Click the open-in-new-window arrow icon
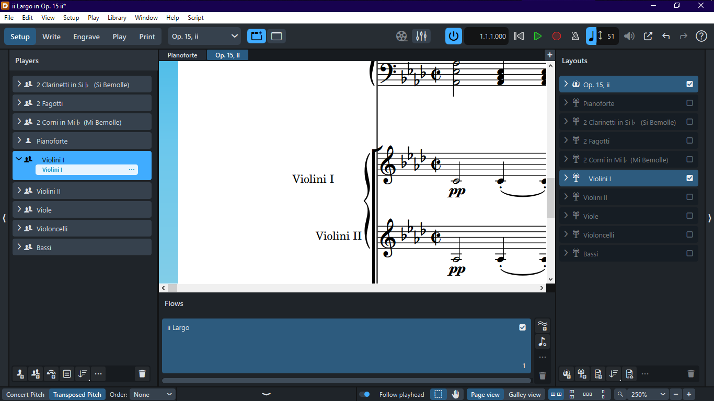Image resolution: width=714 pixels, height=401 pixels. pyautogui.click(x=648, y=36)
